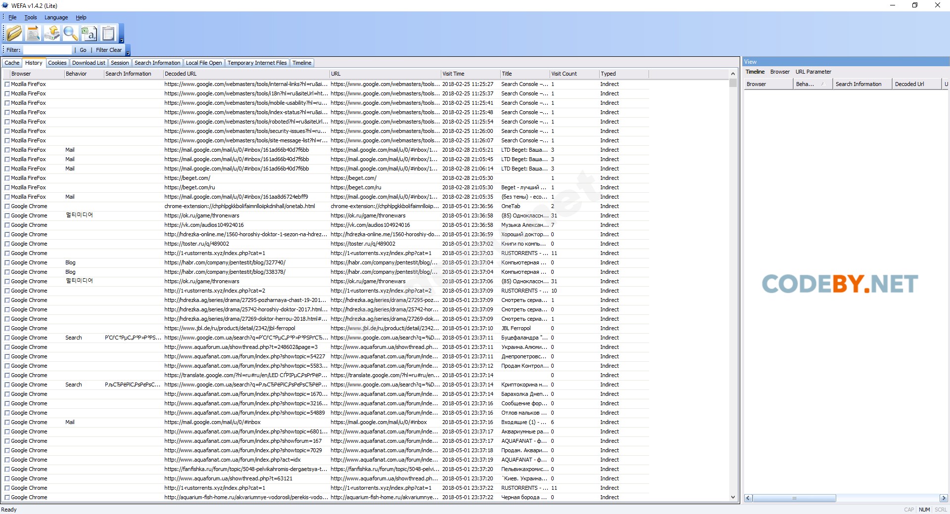Click the Filter text input field
This screenshot has height=514, width=950.
pos(47,50)
